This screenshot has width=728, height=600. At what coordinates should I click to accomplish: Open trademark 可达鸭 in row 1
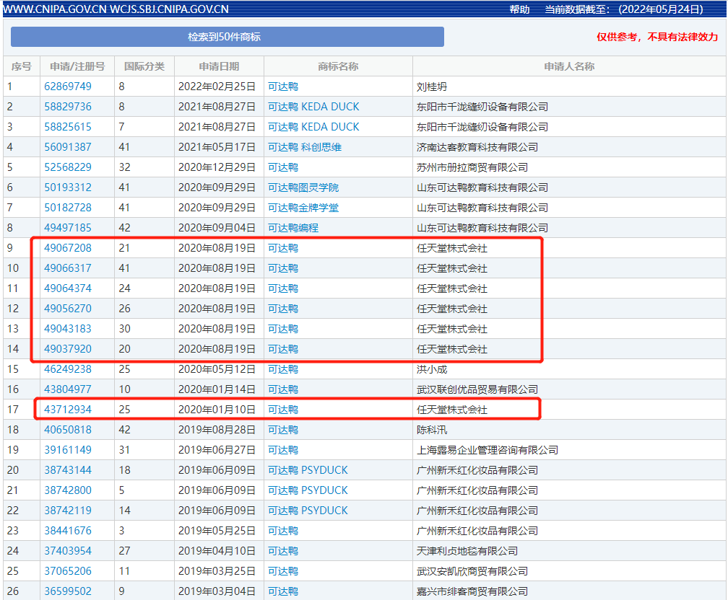pos(283,87)
